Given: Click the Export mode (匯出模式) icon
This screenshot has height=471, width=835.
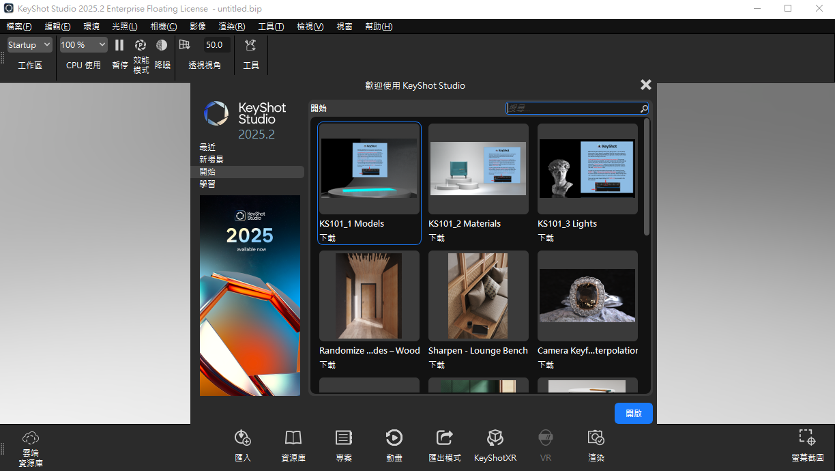Looking at the screenshot, I should (x=445, y=438).
